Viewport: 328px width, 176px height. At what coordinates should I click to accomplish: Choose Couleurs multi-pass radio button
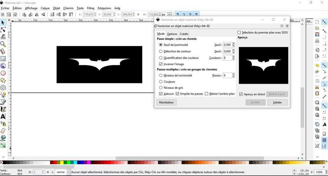[x=161, y=82]
